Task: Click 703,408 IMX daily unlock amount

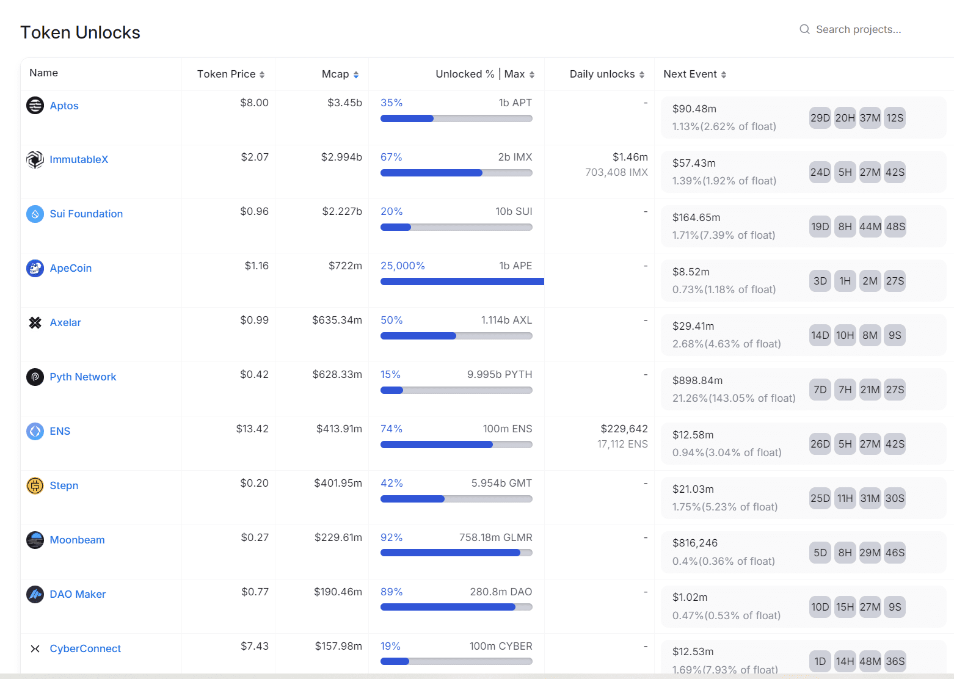Action: 616,172
